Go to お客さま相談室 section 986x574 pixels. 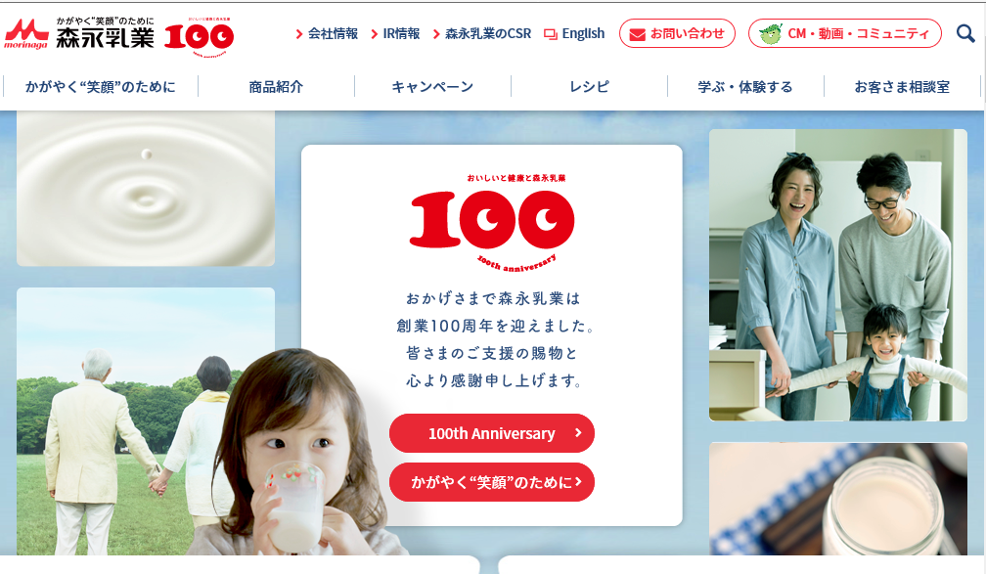point(902,87)
